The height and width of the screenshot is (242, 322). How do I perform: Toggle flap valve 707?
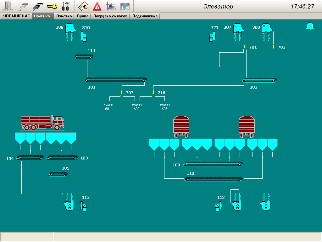(x=121, y=92)
